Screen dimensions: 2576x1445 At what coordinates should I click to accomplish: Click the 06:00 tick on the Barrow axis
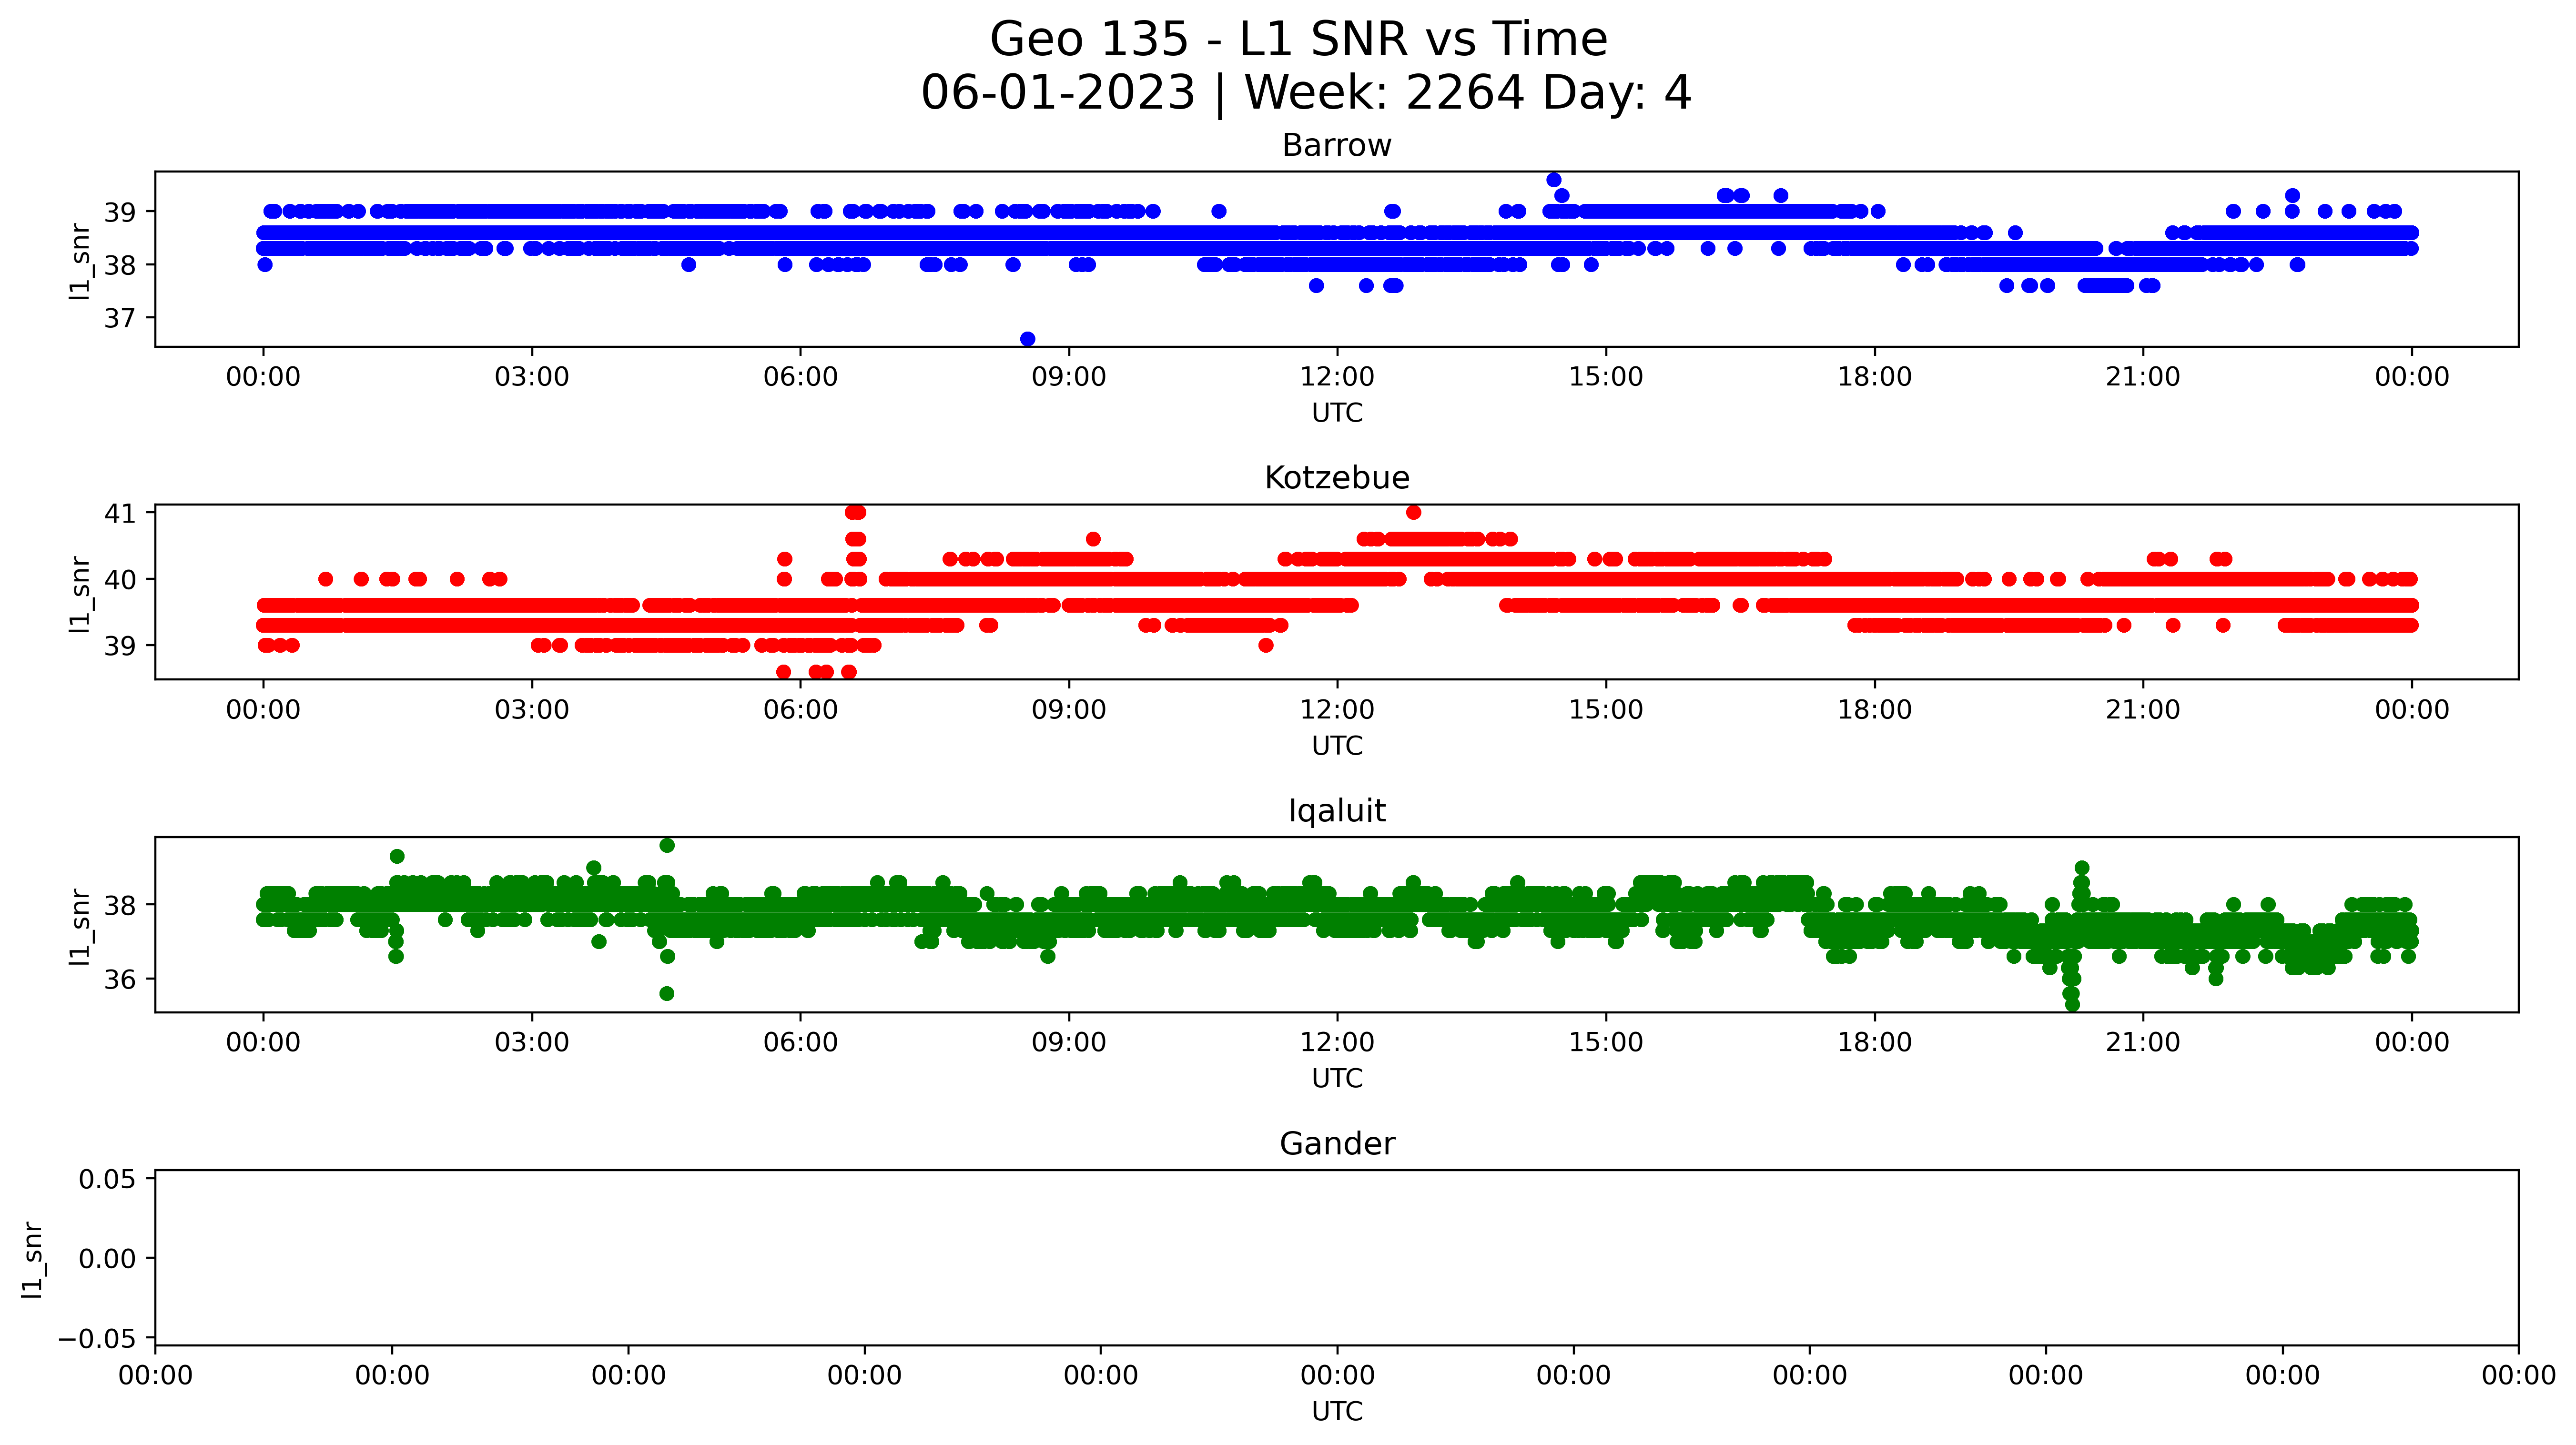[x=800, y=377]
